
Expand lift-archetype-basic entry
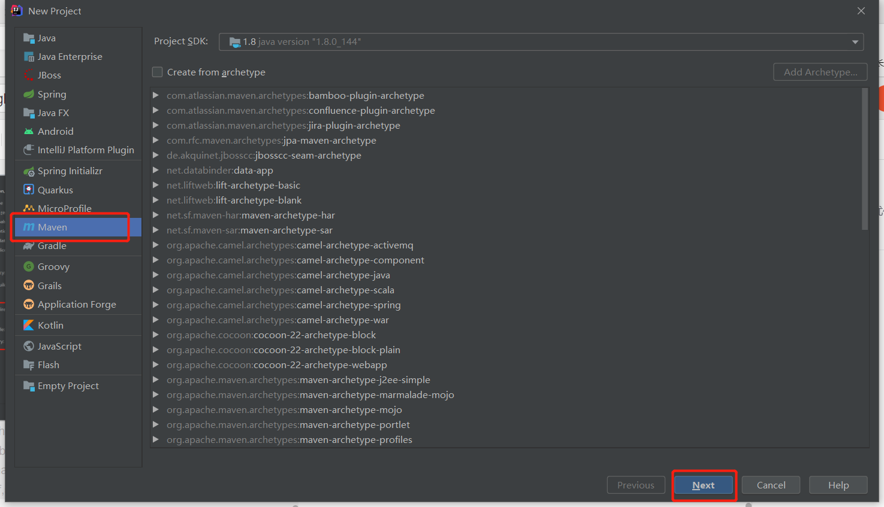156,185
